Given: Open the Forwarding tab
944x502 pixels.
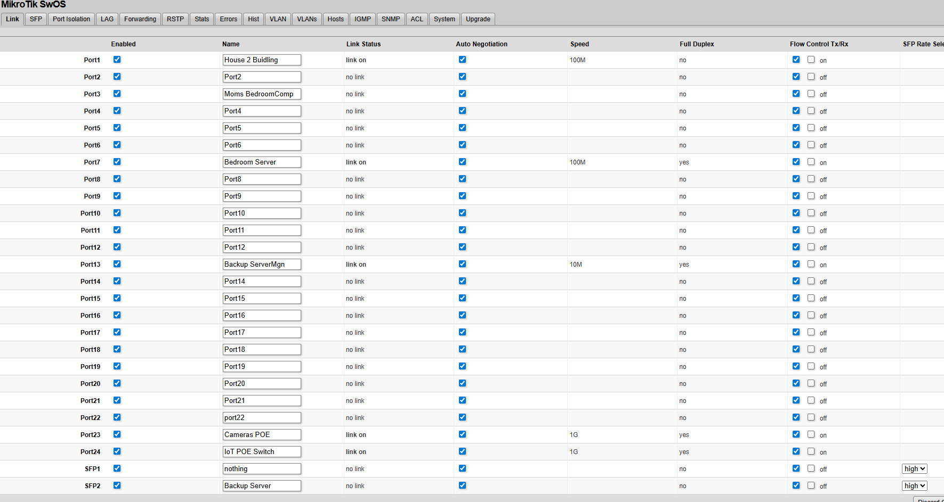Looking at the screenshot, I should [140, 19].
